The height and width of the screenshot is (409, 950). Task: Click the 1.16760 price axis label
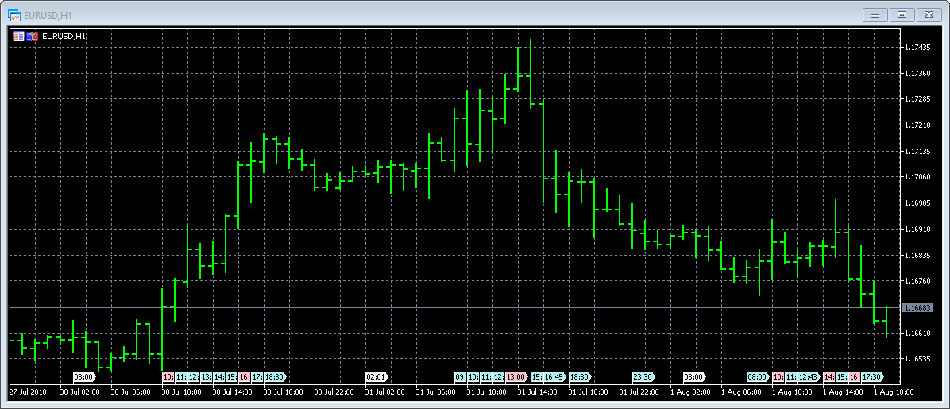[917, 280]
